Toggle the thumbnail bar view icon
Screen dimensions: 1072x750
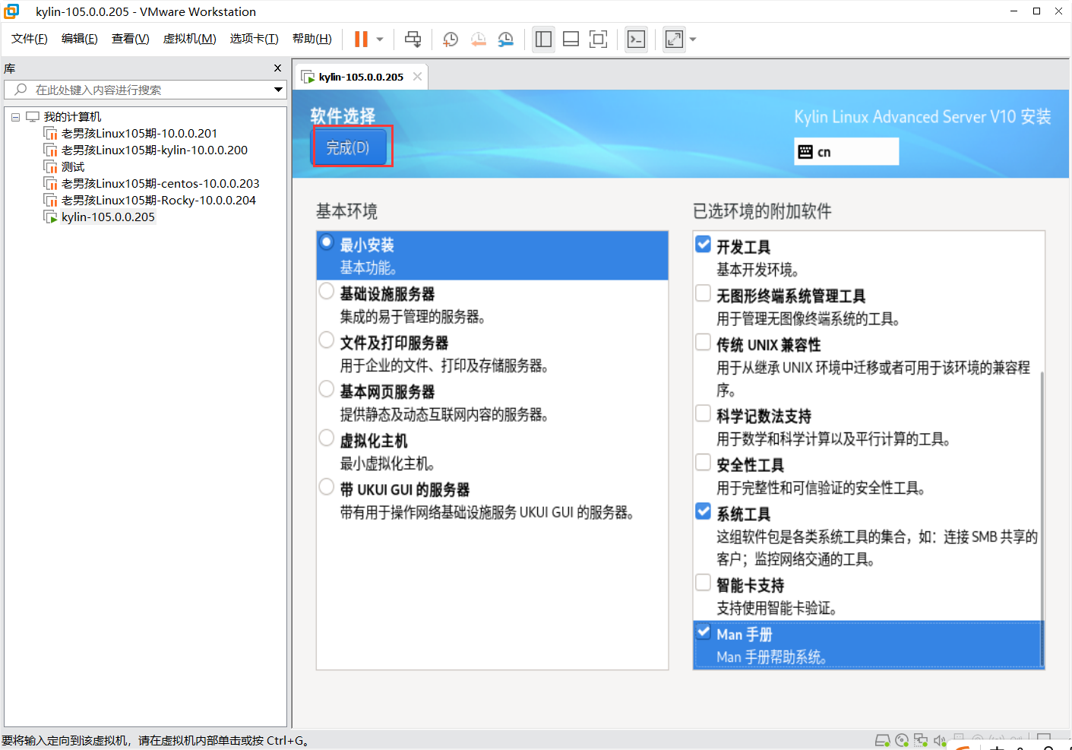point(571,39)
